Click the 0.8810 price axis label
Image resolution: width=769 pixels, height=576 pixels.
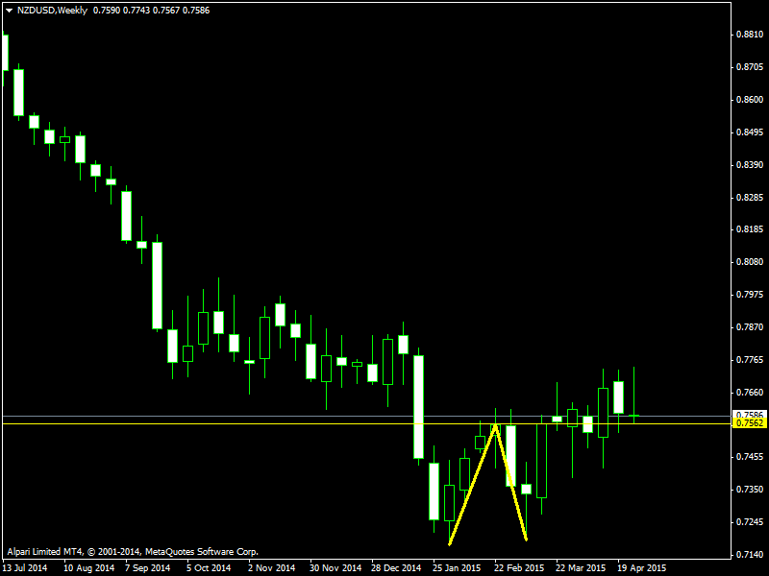tap(750, 35)
